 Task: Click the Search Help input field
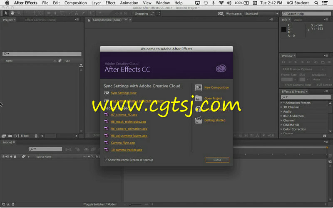[306, 14]
